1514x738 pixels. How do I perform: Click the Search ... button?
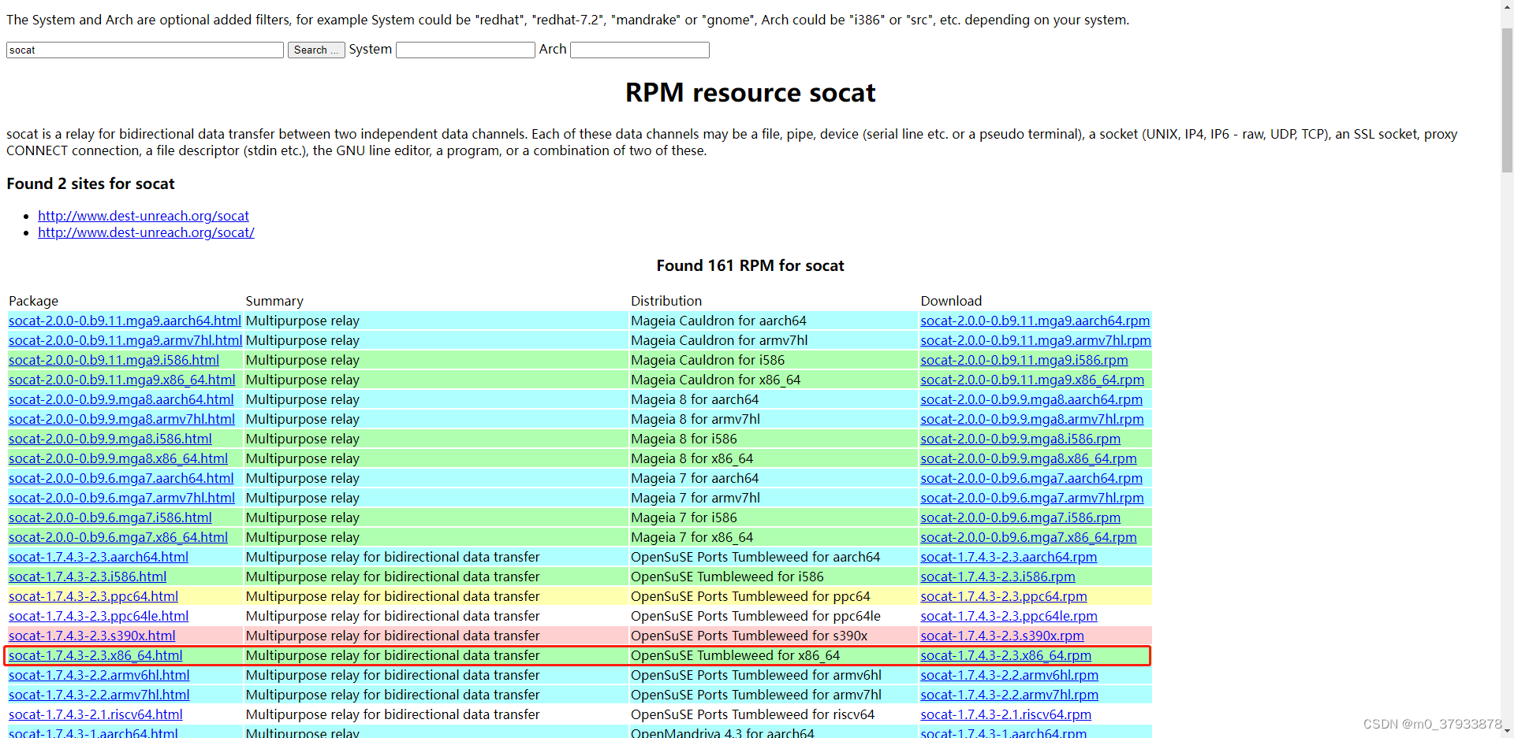pos(316,50)
